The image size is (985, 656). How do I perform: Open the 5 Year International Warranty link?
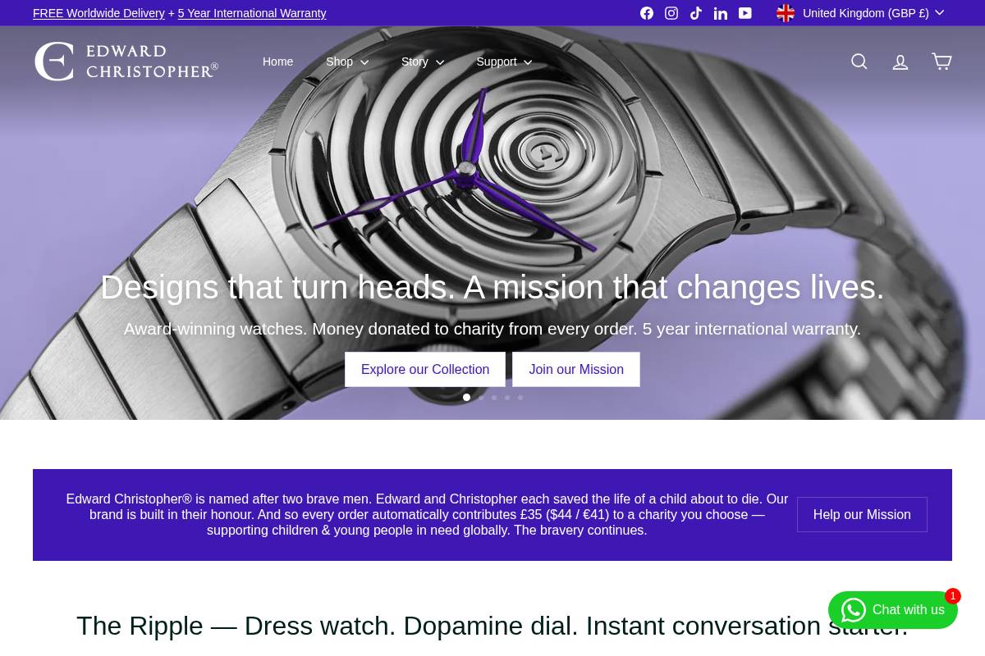click(252, 13)
